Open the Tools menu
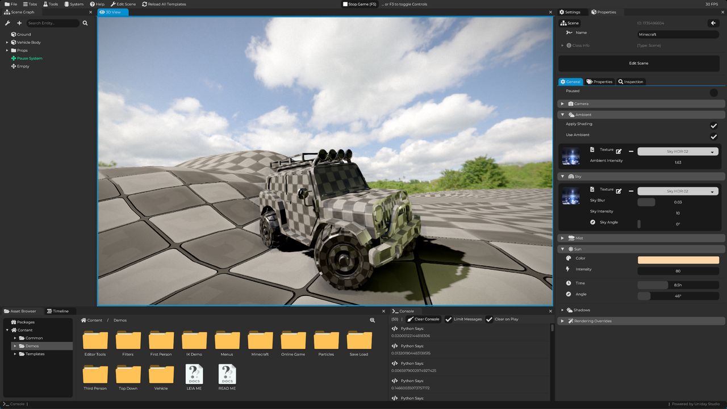This screenshot has width=727, height=409. click(x=50, y=4)
